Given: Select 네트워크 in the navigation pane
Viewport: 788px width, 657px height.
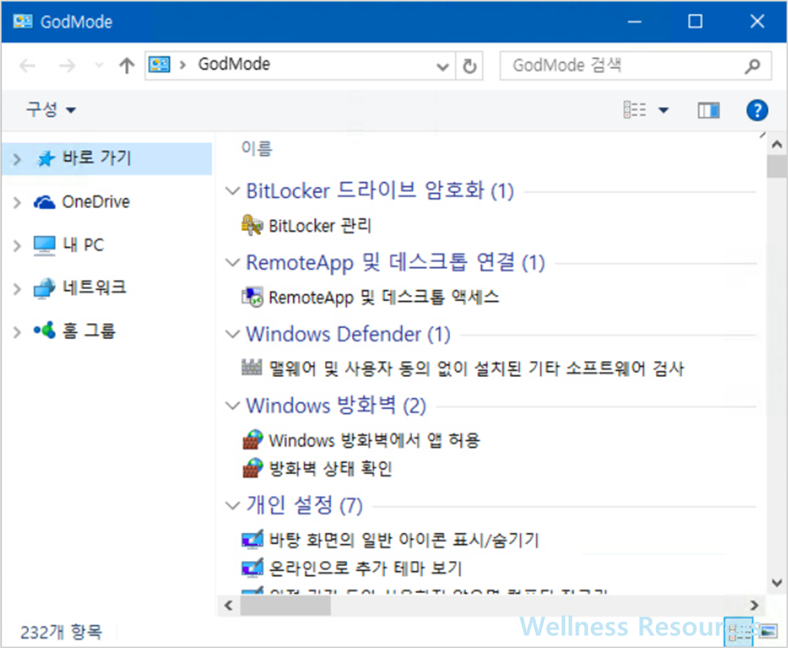Looking at the screenshot, I should (94, 288).
